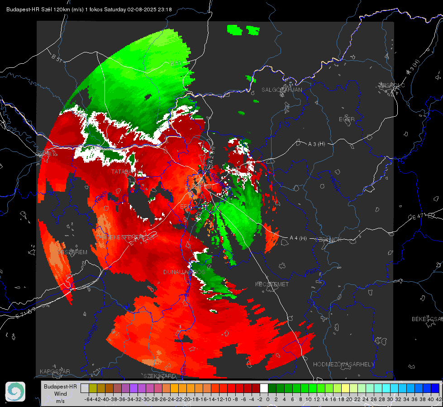This screenshot has width=443, height=407.
Task: Click the radar title text with date 02-08-2025
Action: [x=89, y=9]
